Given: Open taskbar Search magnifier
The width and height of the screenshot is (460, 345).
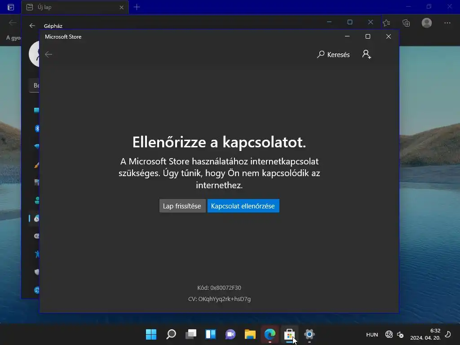Looking at the screenshot, I should pos(171,334).
